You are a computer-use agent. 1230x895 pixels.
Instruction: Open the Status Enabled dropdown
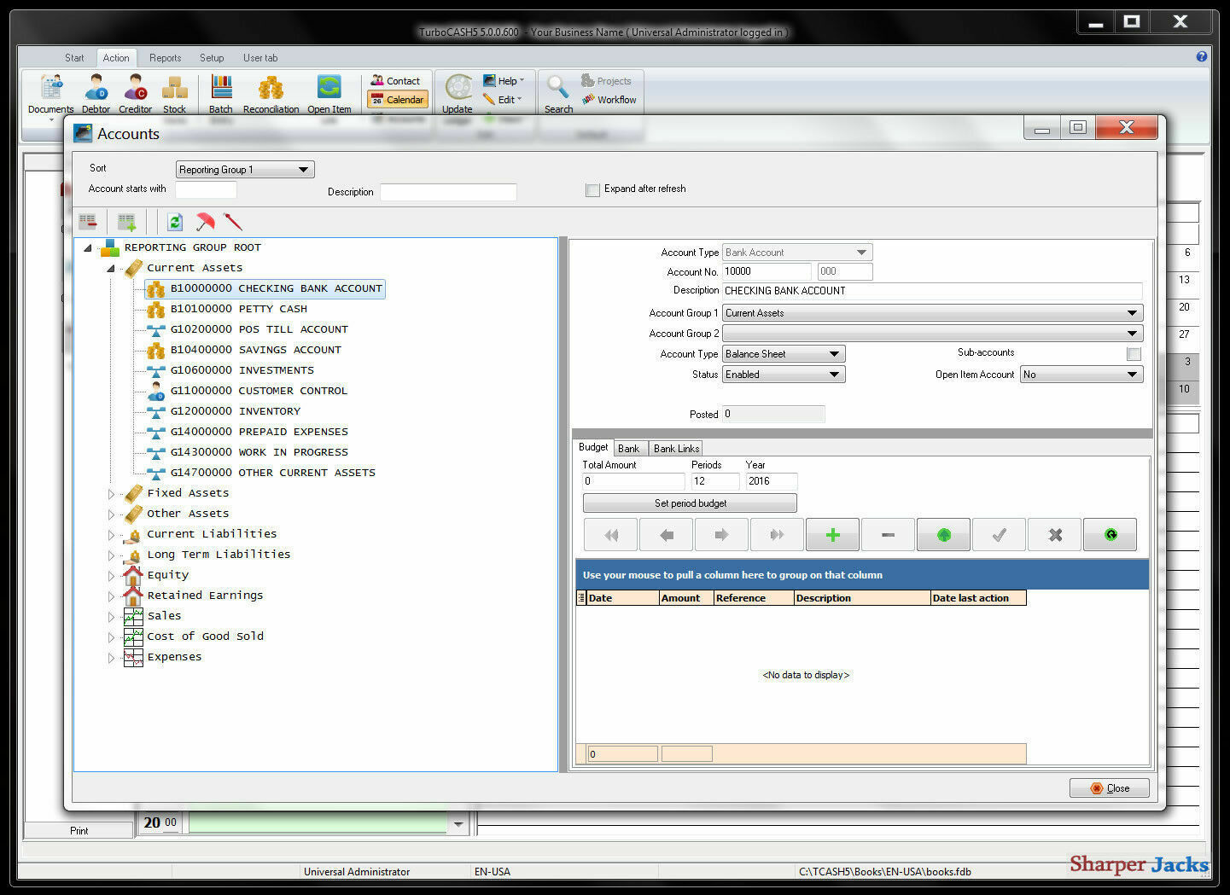point(784,375)
